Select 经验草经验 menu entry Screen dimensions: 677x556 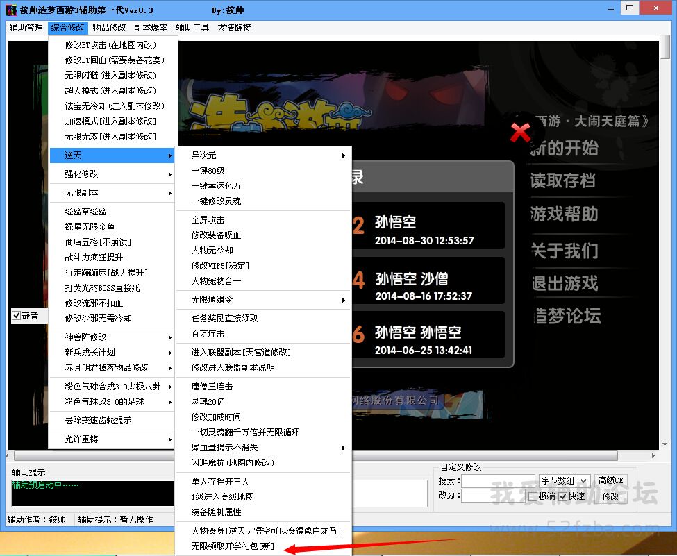112,212
